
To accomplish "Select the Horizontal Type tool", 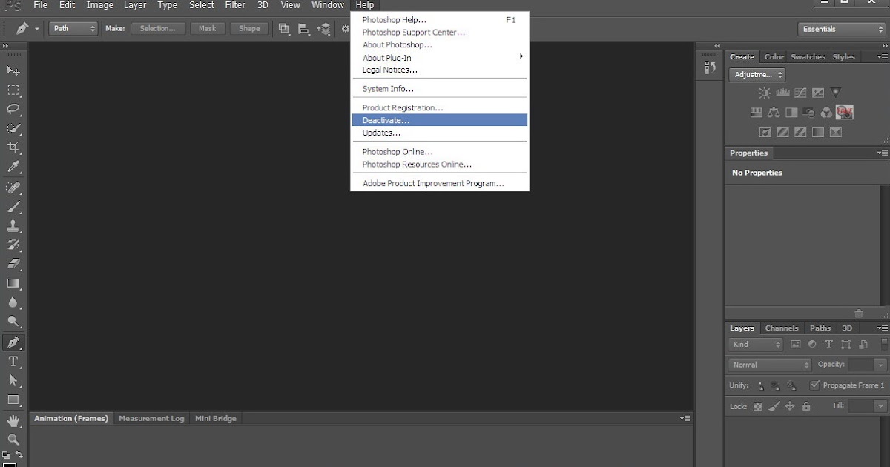I will point(13,362).
